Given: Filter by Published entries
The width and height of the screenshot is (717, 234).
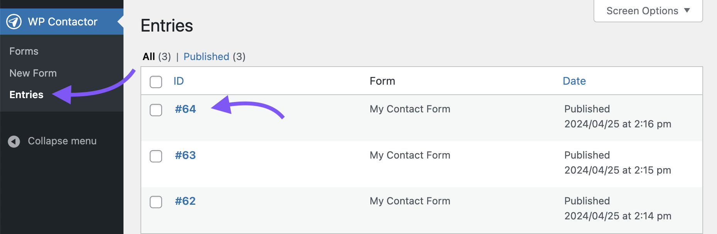Looking at the screenshot, I should [x=206, y=57].
